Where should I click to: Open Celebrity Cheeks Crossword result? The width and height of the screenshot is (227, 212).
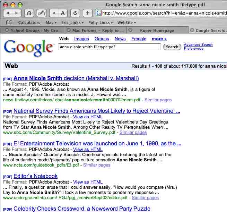click(x=82, y=209)
